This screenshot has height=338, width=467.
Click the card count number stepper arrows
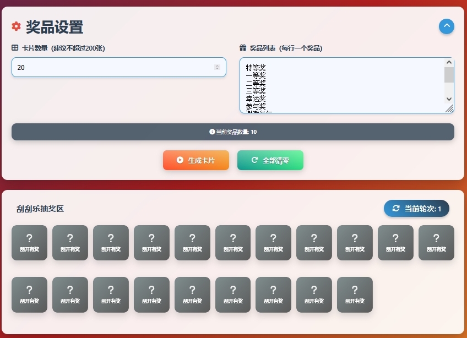click(217, 67)
